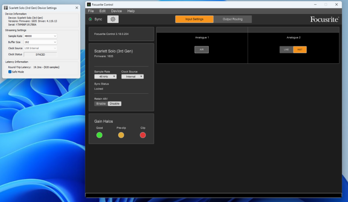Open the settings gear icon

(x=113, y=19)
